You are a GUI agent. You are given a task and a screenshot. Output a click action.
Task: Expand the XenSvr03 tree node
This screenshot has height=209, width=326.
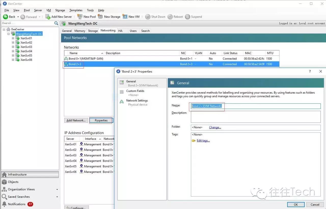pyautogui.click(x=13, y=47)
